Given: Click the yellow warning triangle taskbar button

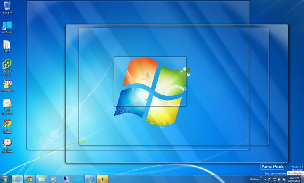Looking at the screenshot, I should coord(103,179).
